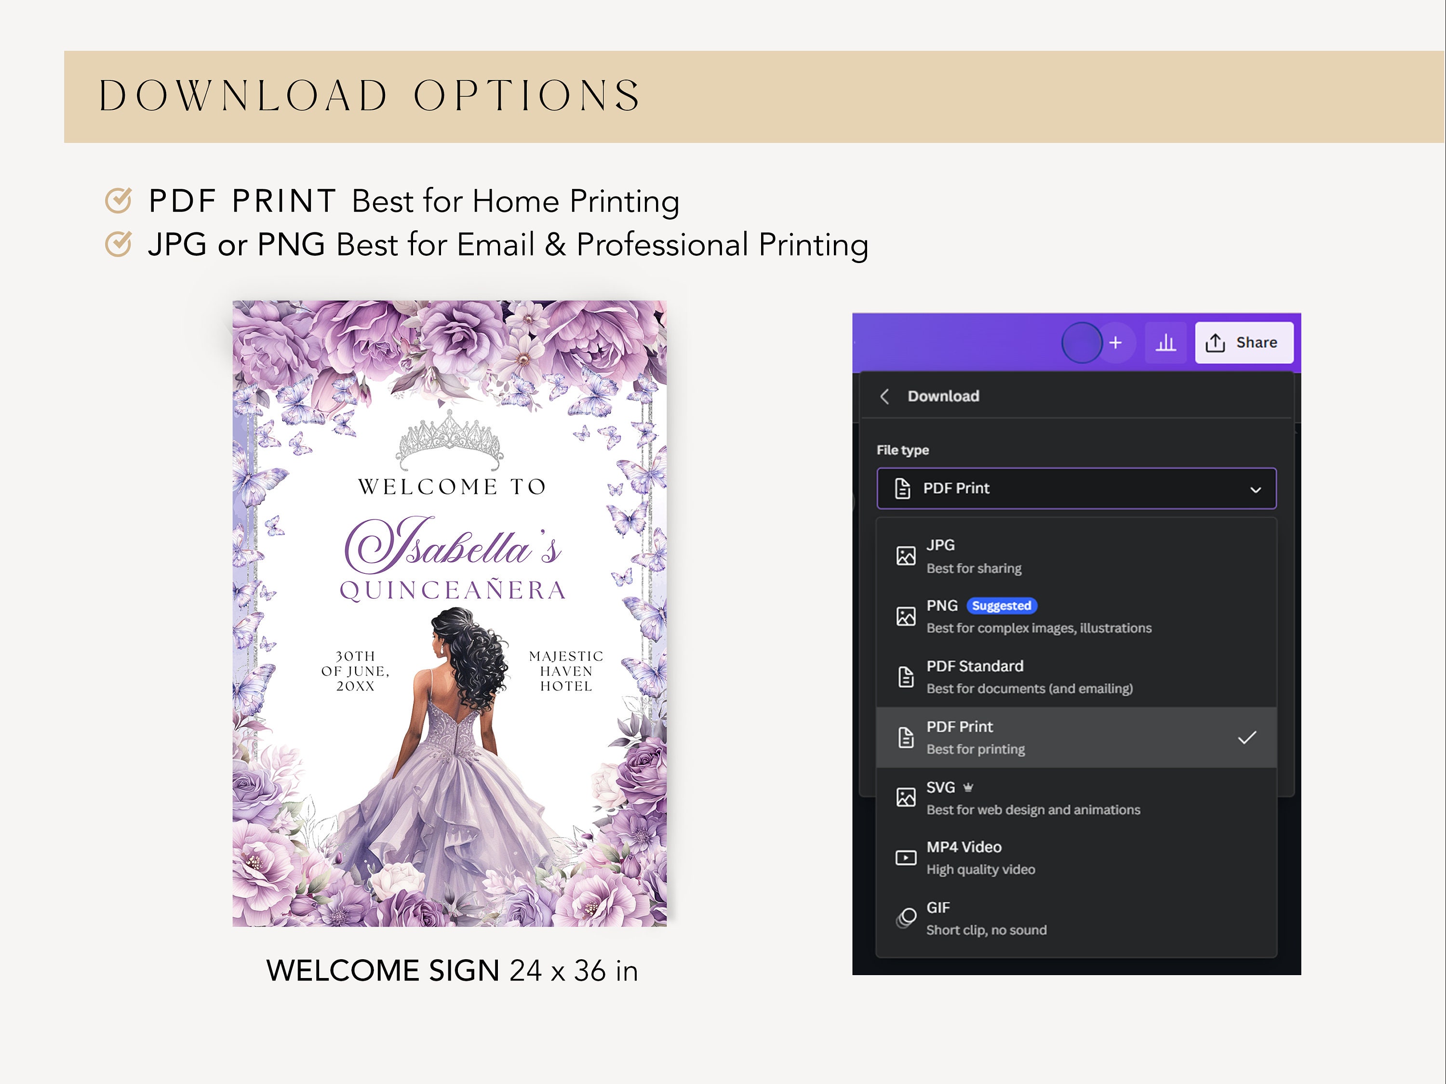Click the PDF Standard document icon
This screenshot has width=1446, height=1084.
coord(905,675)
